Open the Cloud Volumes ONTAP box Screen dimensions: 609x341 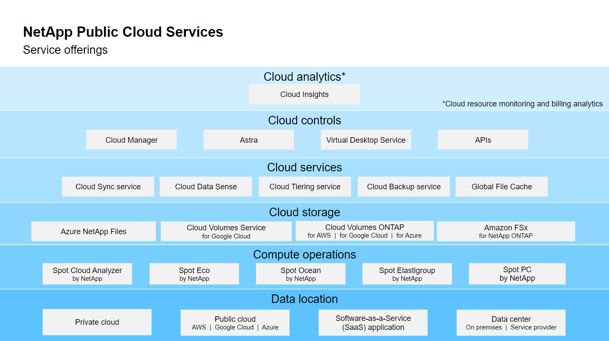coord(365,231)
